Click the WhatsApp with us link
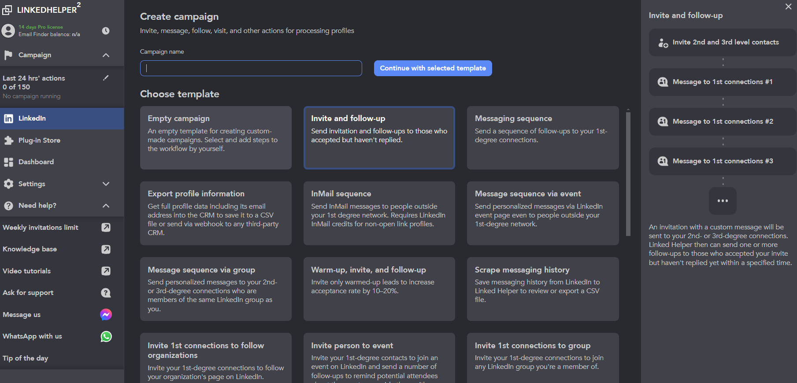 pos(32,336)
